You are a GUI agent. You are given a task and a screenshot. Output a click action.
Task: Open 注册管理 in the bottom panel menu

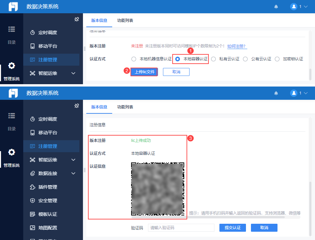[x=51, y=146]
